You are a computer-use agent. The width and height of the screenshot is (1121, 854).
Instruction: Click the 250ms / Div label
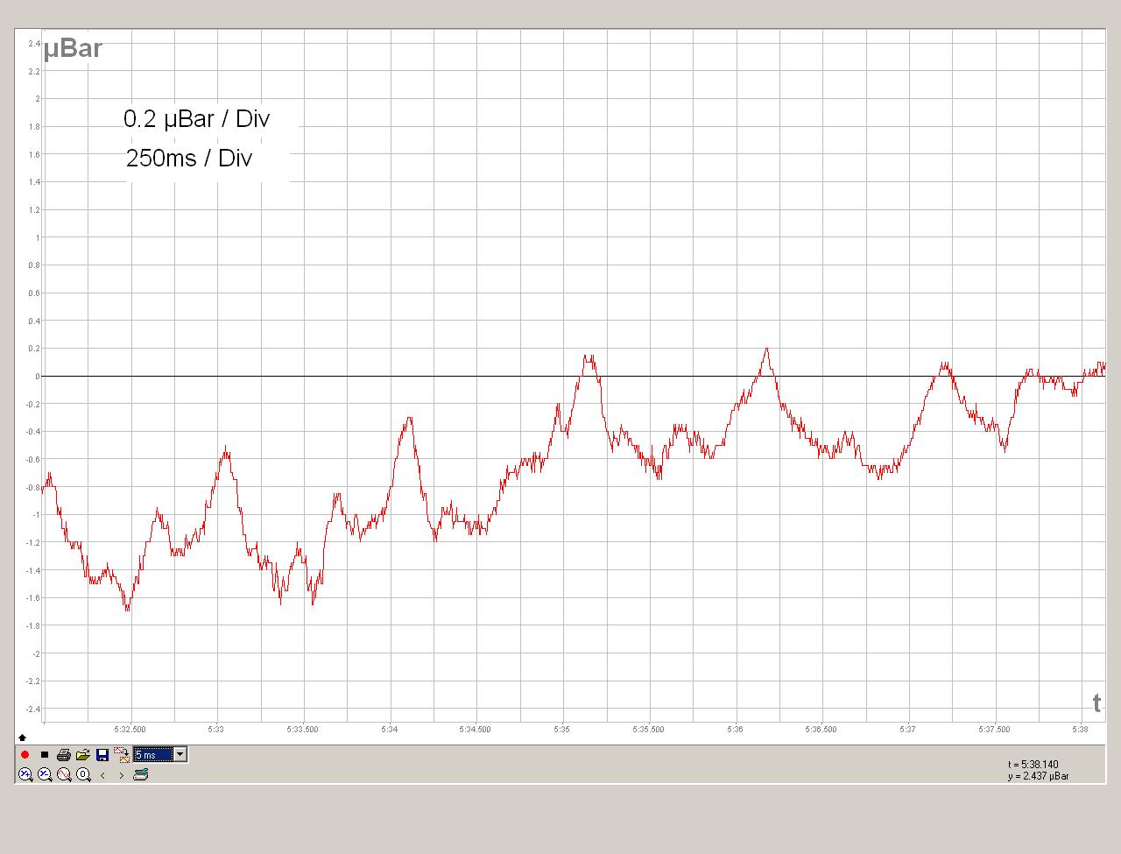point(189,159)
